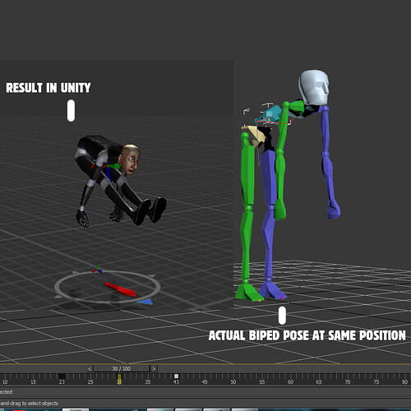This screenshot has width=411, height=411.
Task: Click the red direction arrow in Unity circle
Action: point(121,289)
